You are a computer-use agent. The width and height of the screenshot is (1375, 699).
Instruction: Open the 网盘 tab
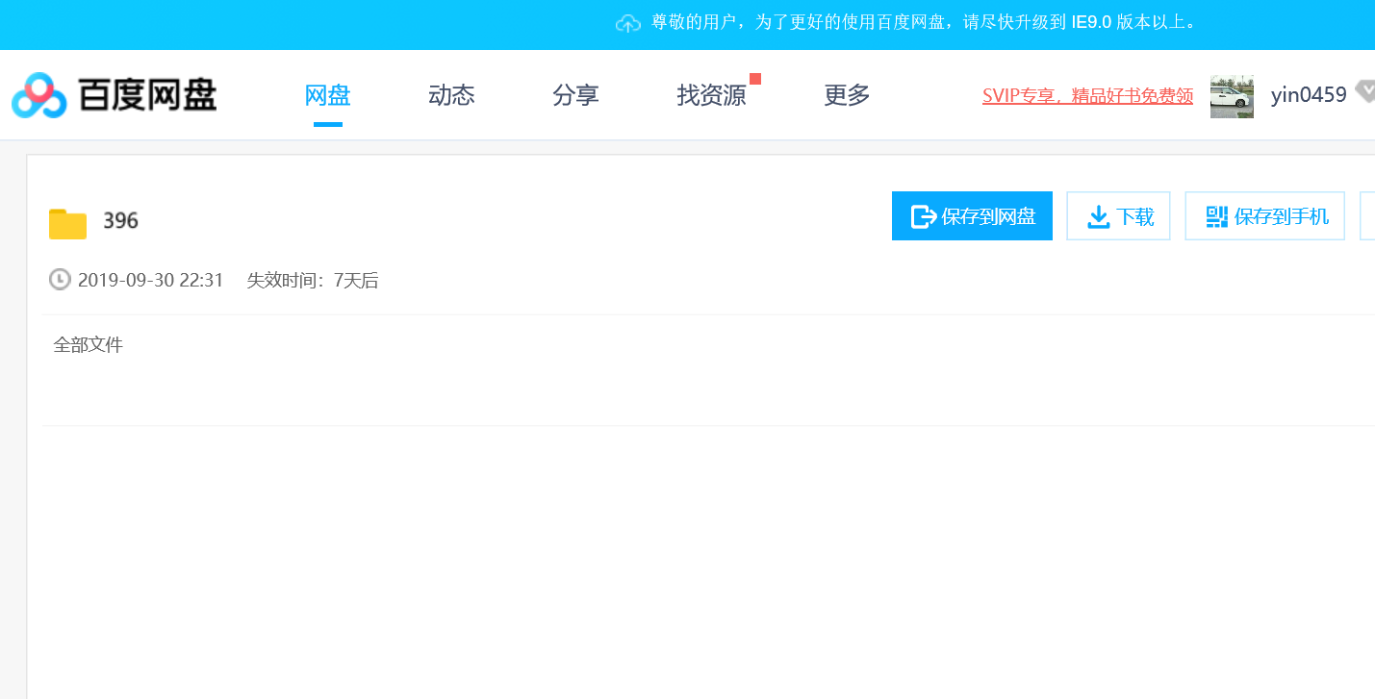(x=327, y=95)
